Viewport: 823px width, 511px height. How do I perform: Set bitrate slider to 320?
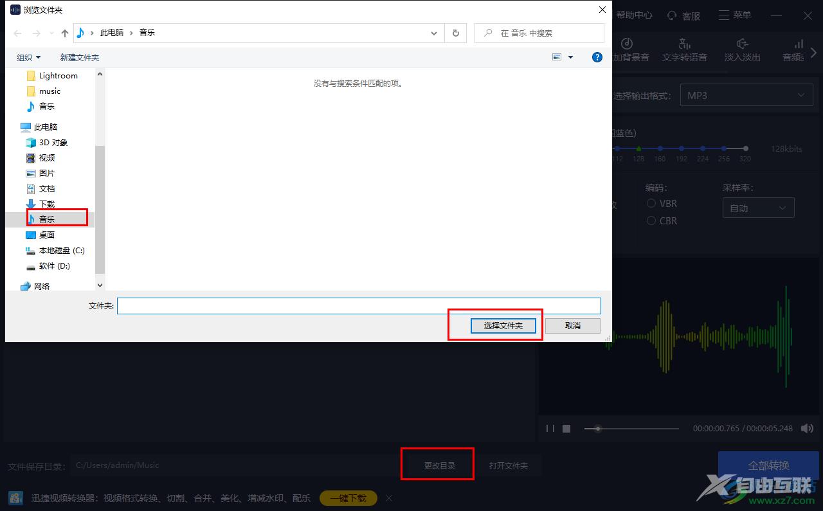(745, 148)
